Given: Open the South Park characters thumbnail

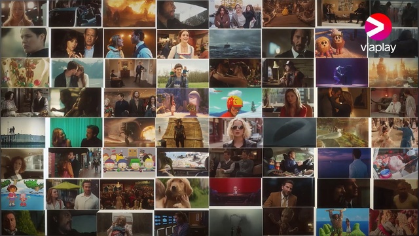Looking at the screenshot, I should pos(129,163).
